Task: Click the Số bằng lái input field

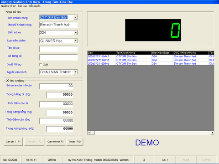Action: [58, 57]
